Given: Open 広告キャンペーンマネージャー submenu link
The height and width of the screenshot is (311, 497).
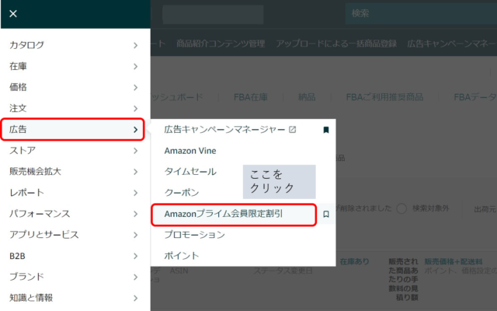Looking at the screenshot, I should pos(224,130).
